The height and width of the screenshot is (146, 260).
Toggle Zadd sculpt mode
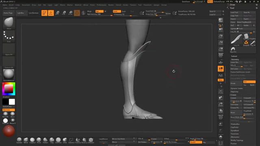pyautogui.click(x=117, y=11)
